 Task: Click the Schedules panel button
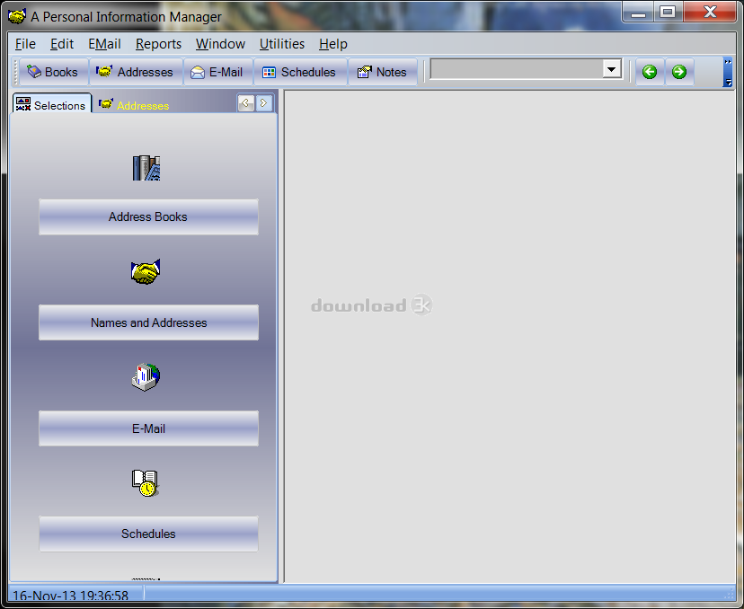click(x=148, y=534)
